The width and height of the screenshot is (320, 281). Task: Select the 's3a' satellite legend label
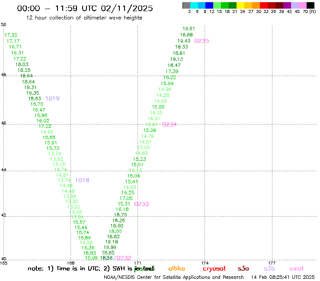(243, 268)
